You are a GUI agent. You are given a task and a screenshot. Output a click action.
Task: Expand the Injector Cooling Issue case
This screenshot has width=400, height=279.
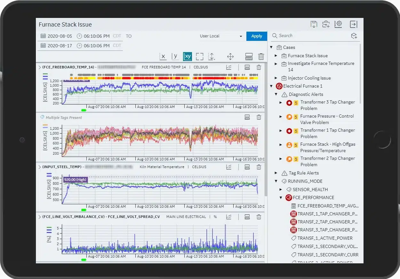click(x=276, y=78)
